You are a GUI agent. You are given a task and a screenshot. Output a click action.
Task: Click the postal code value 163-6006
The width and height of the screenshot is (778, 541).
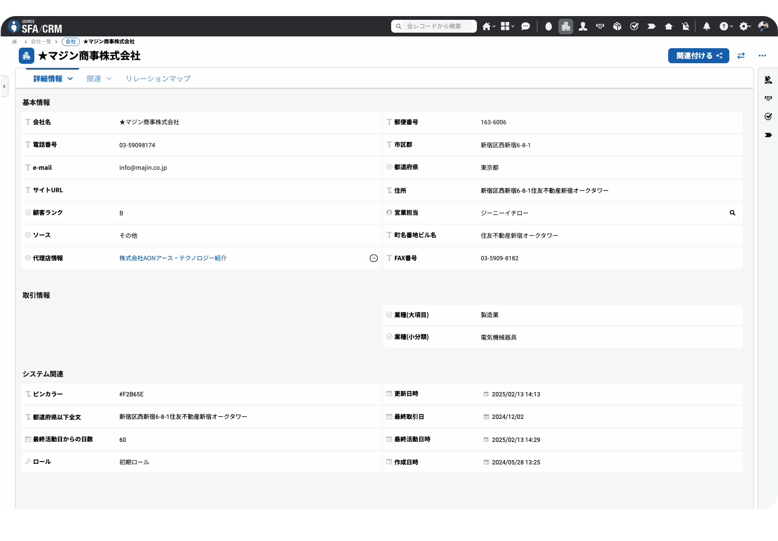(493, 122)
